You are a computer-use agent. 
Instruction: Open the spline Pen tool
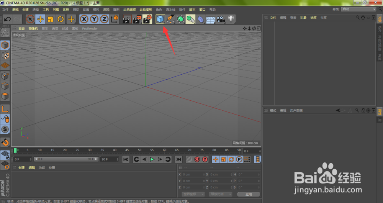(x=170, y=19)
